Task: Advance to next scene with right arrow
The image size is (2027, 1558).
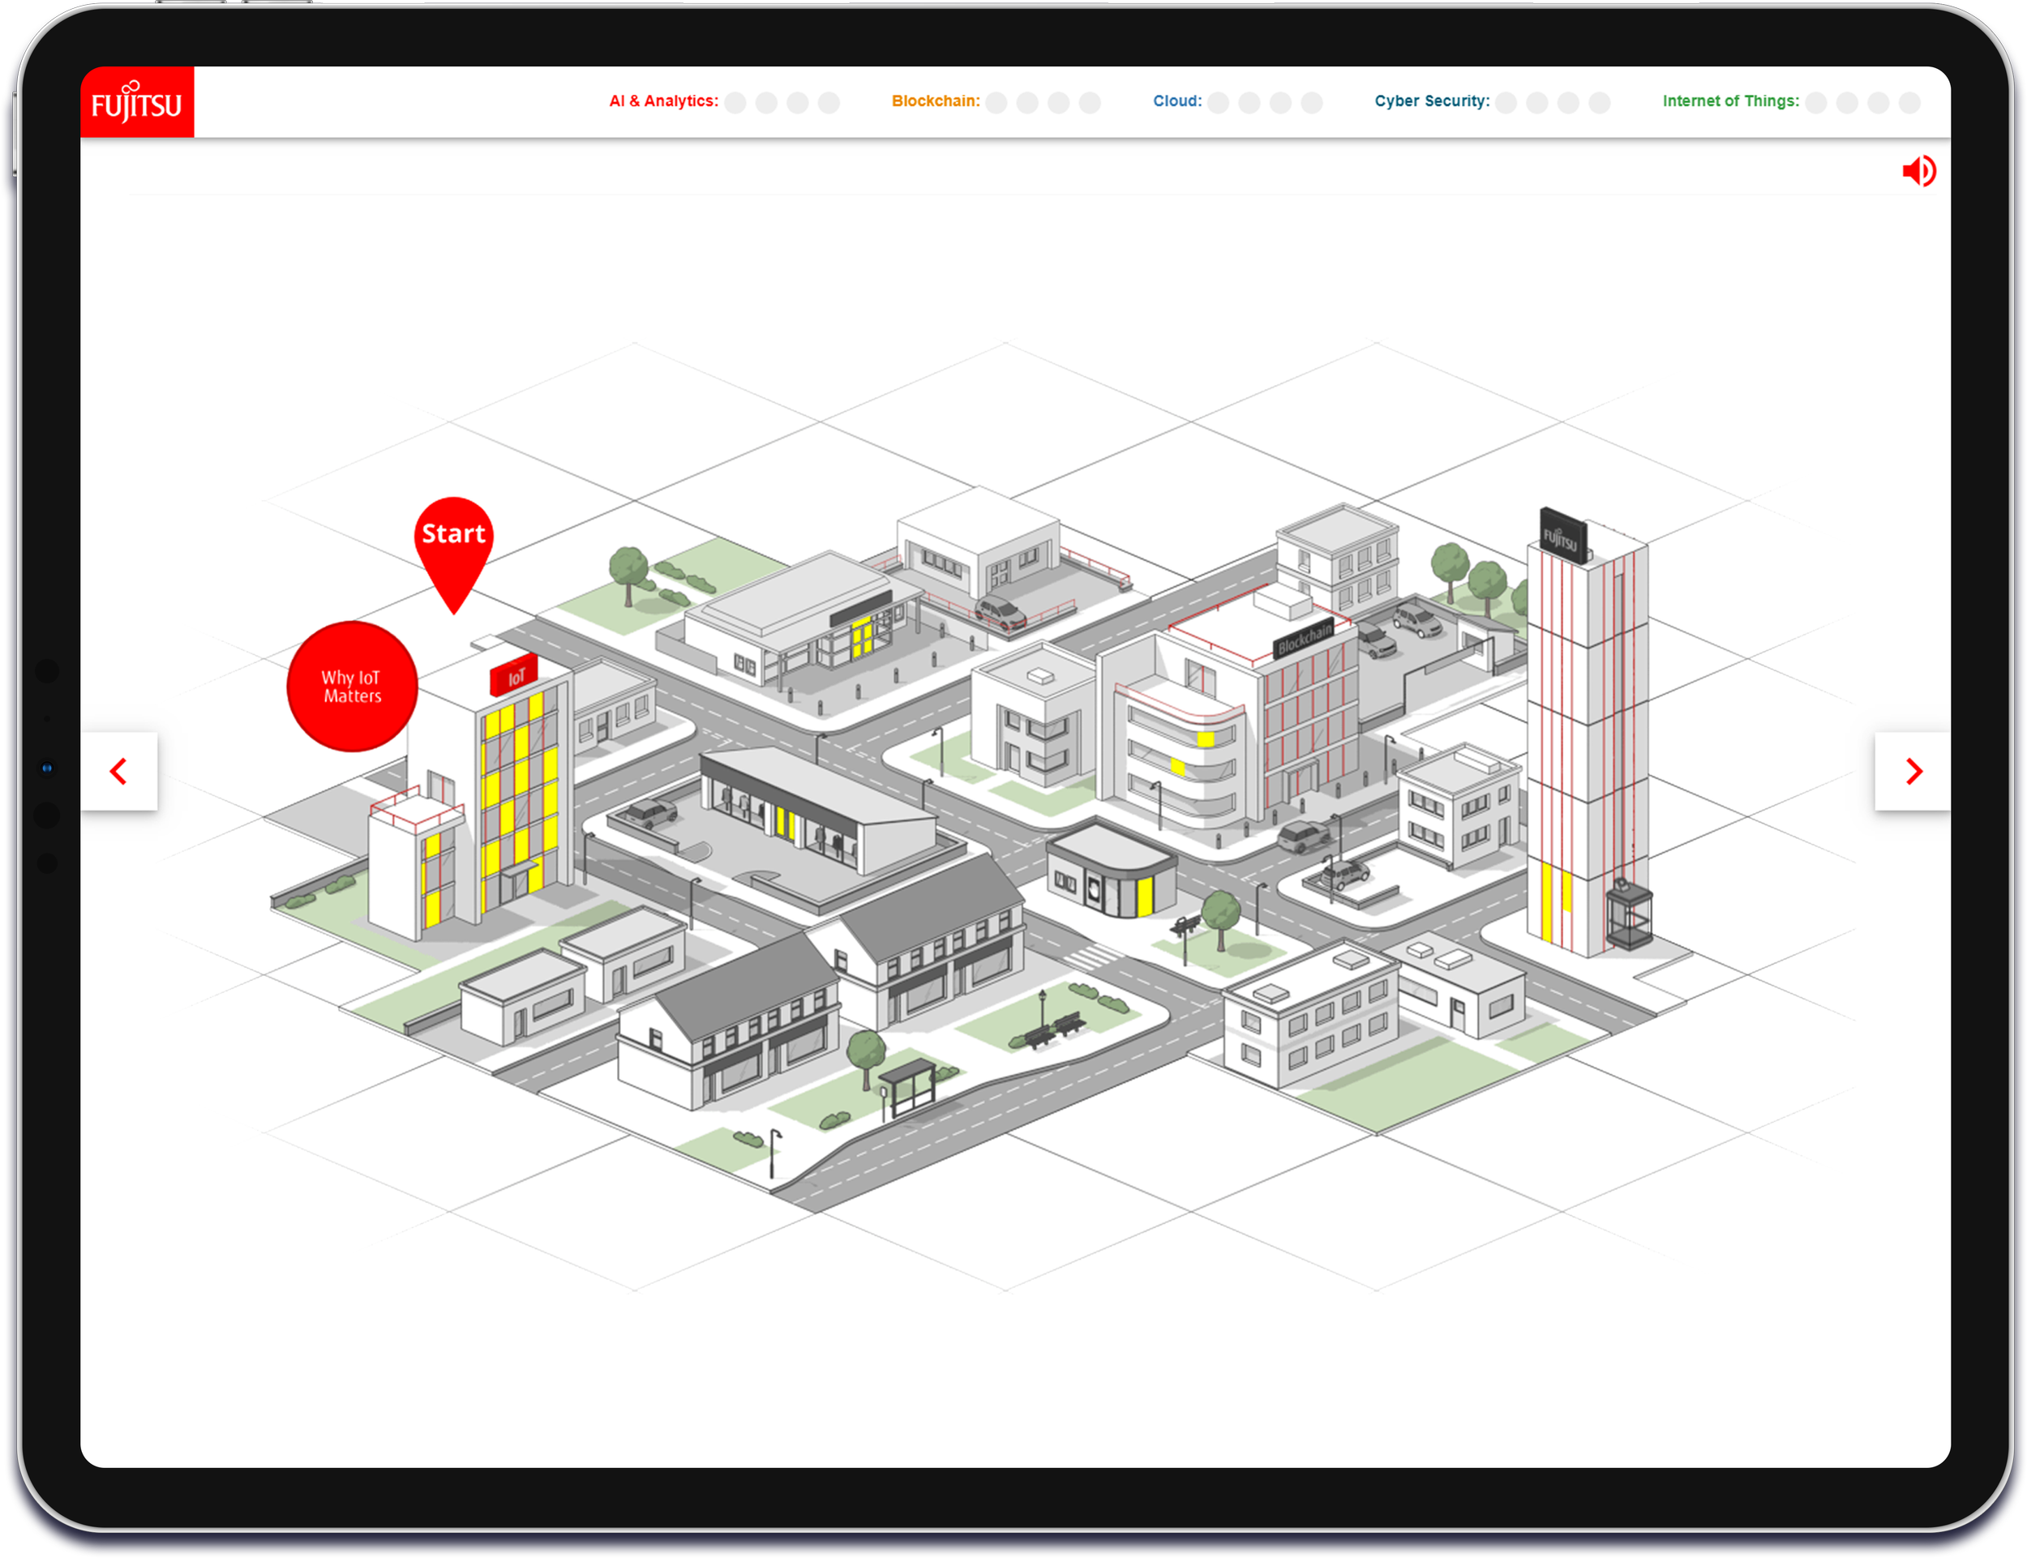Action: tap(1913, 771)
